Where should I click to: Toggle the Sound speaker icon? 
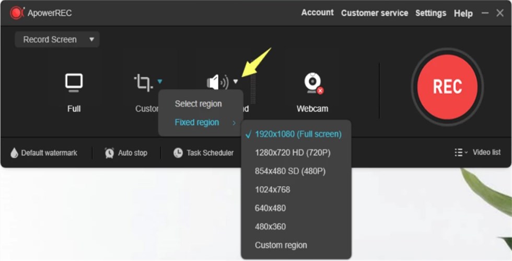click(217, 82)
